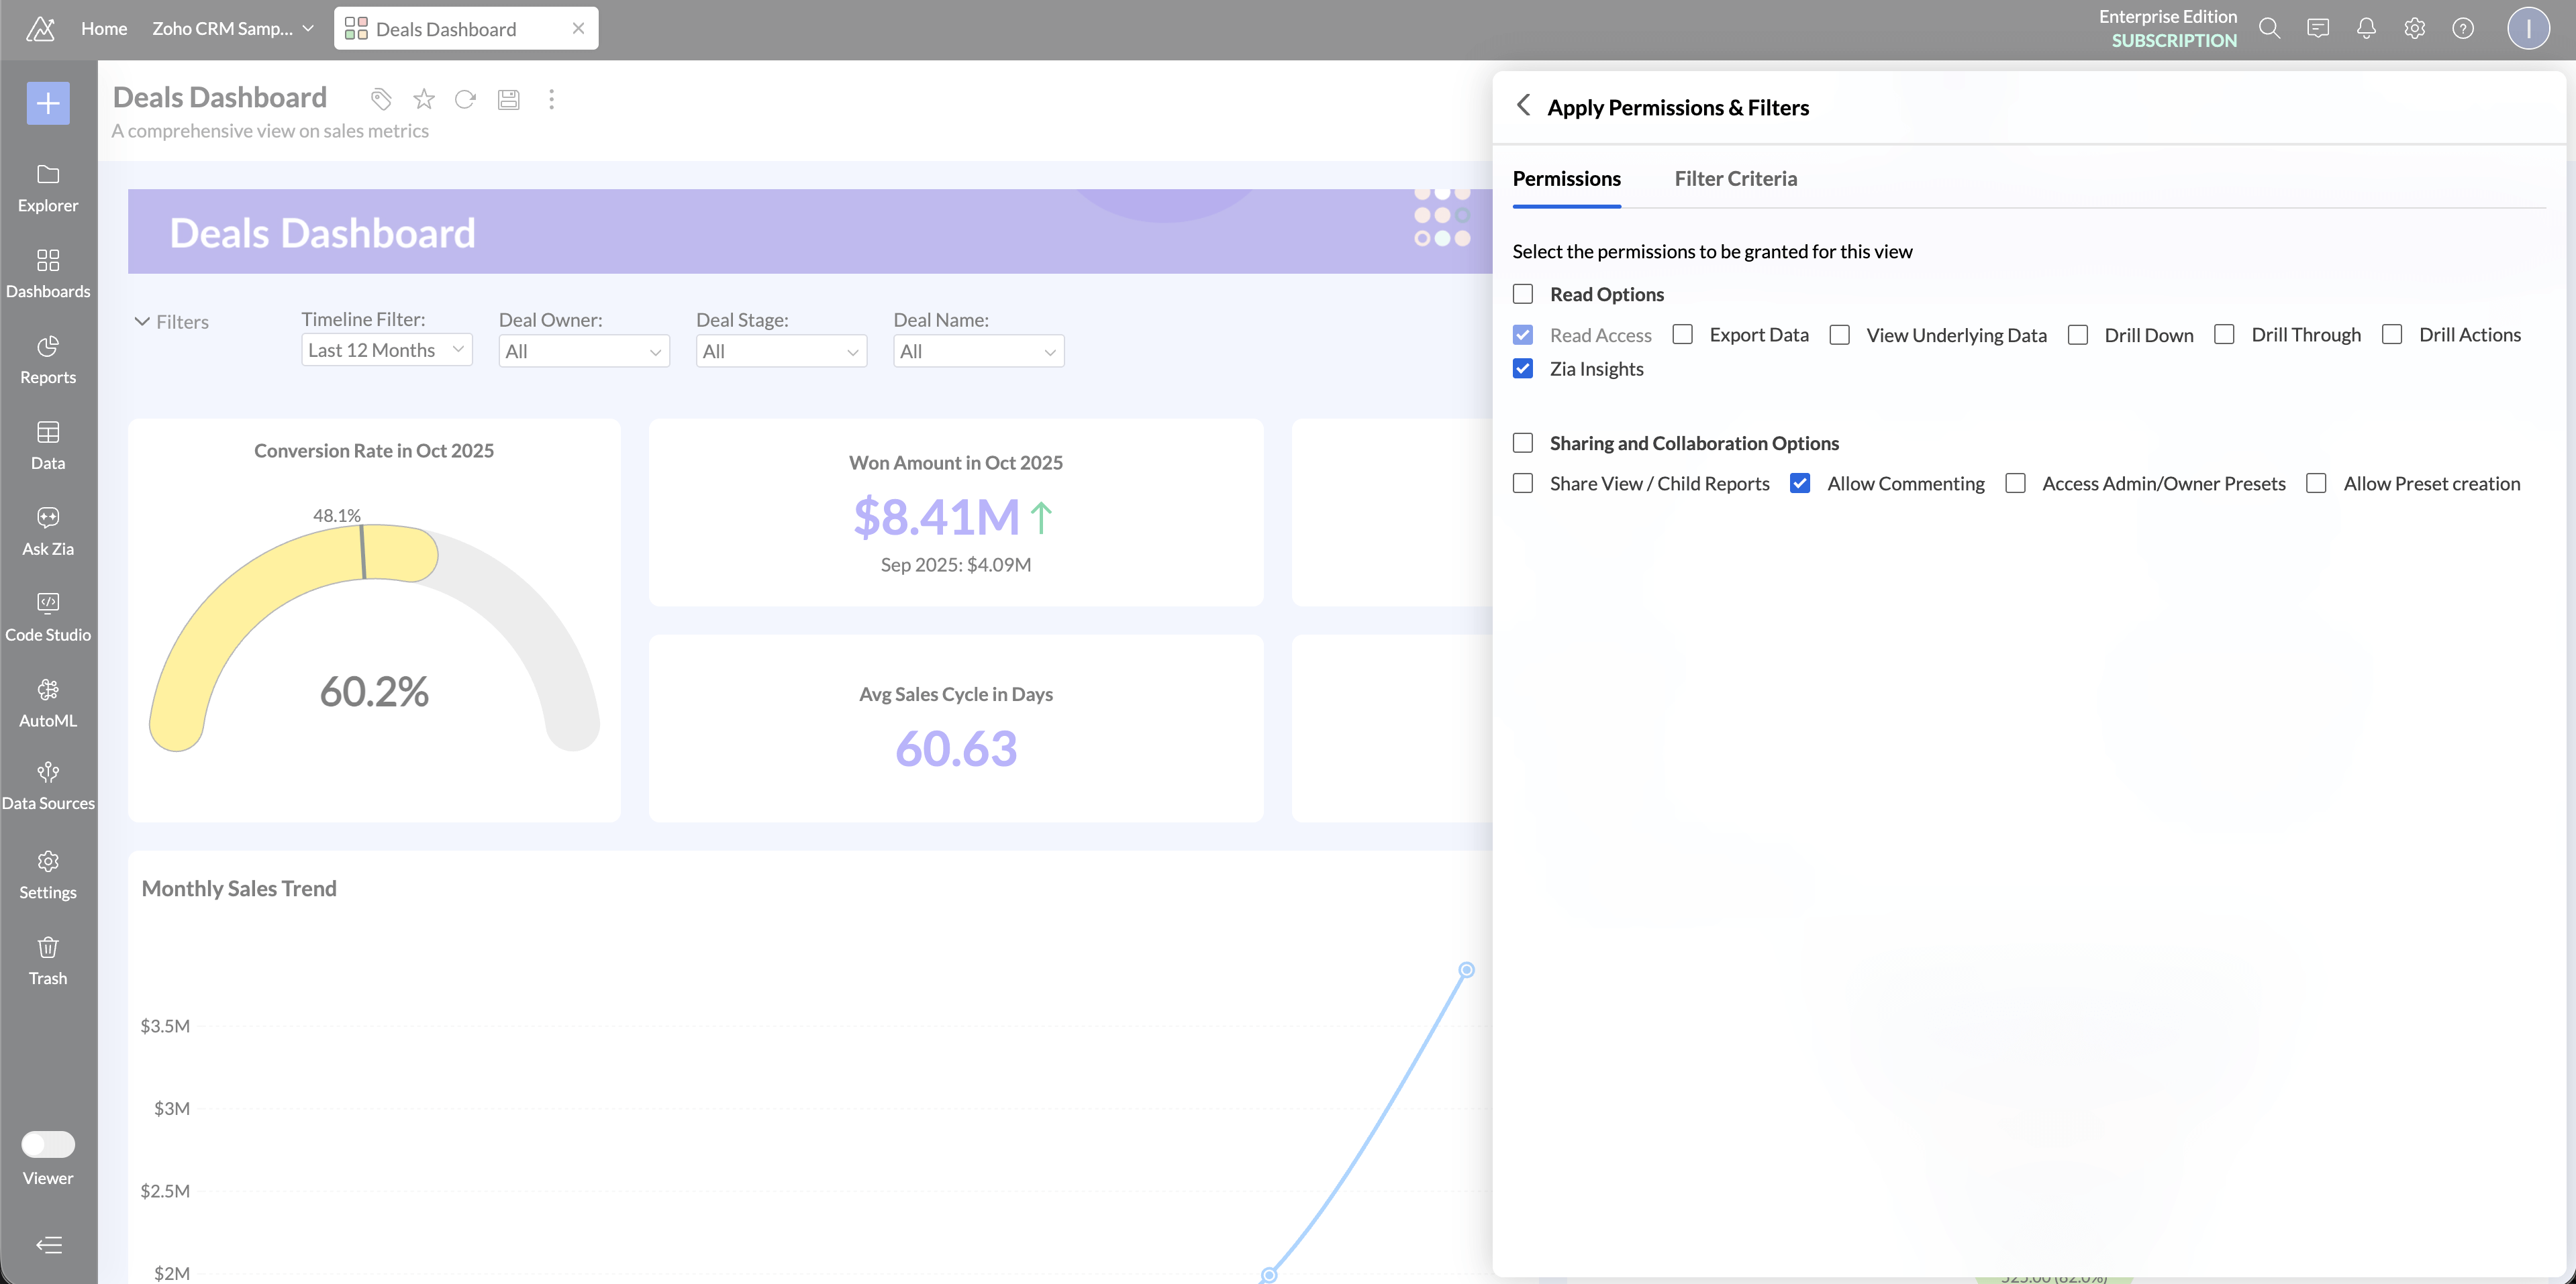Select Code Studio in the sidebar
Viewport: 2576px width, 1284px height.
coord(47,614)
